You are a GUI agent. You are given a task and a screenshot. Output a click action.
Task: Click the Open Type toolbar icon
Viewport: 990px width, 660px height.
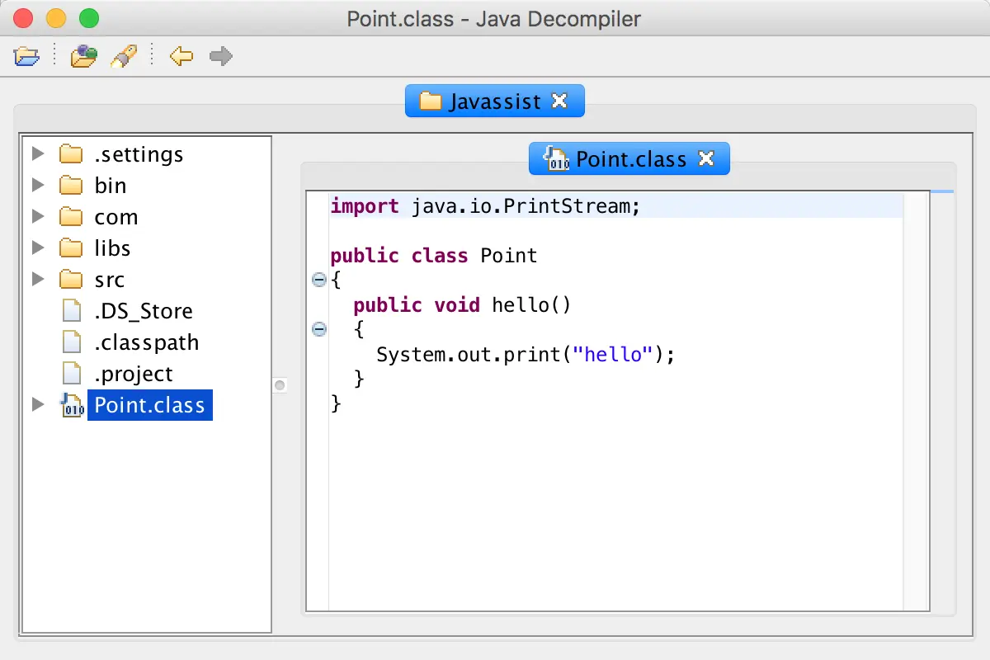tap(83, 56)
